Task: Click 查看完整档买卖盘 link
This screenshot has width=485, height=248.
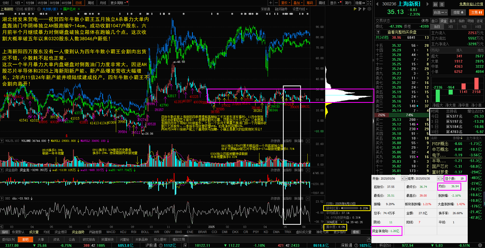Action: (x=402, y=32)
